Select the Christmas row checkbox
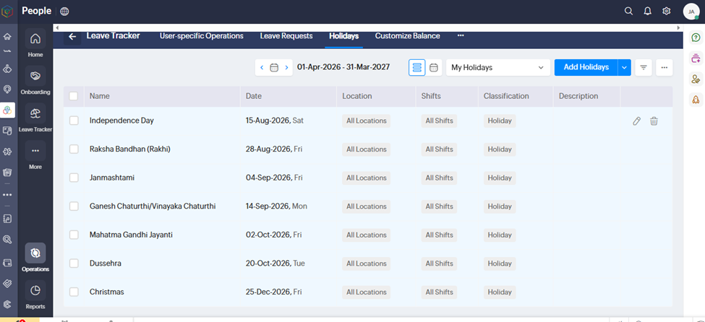This screenshot has width=705, height=322. (x=74, y=292)
